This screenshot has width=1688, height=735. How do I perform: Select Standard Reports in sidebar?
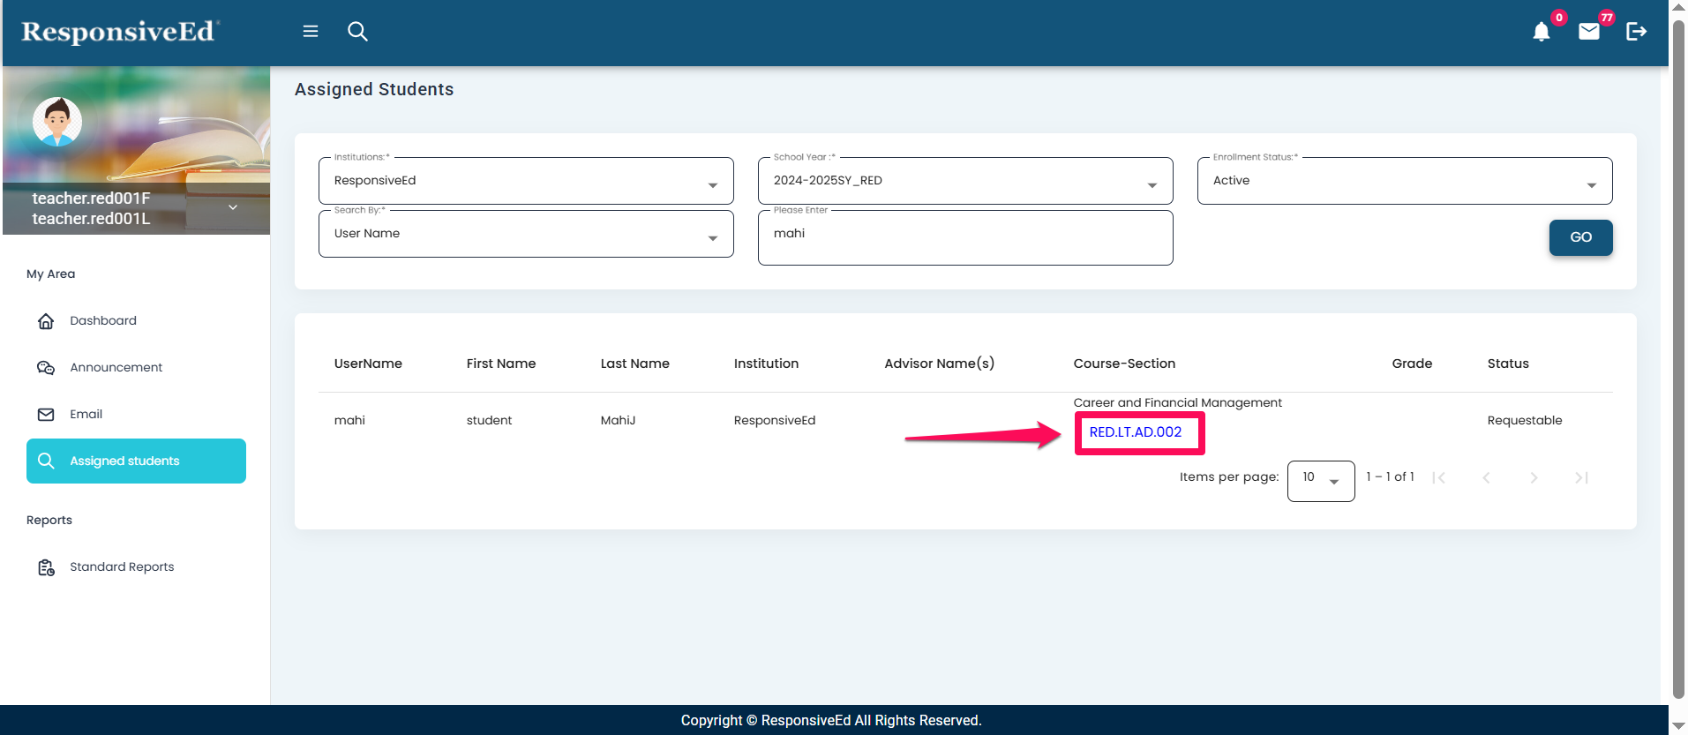[x=122, y=567]
